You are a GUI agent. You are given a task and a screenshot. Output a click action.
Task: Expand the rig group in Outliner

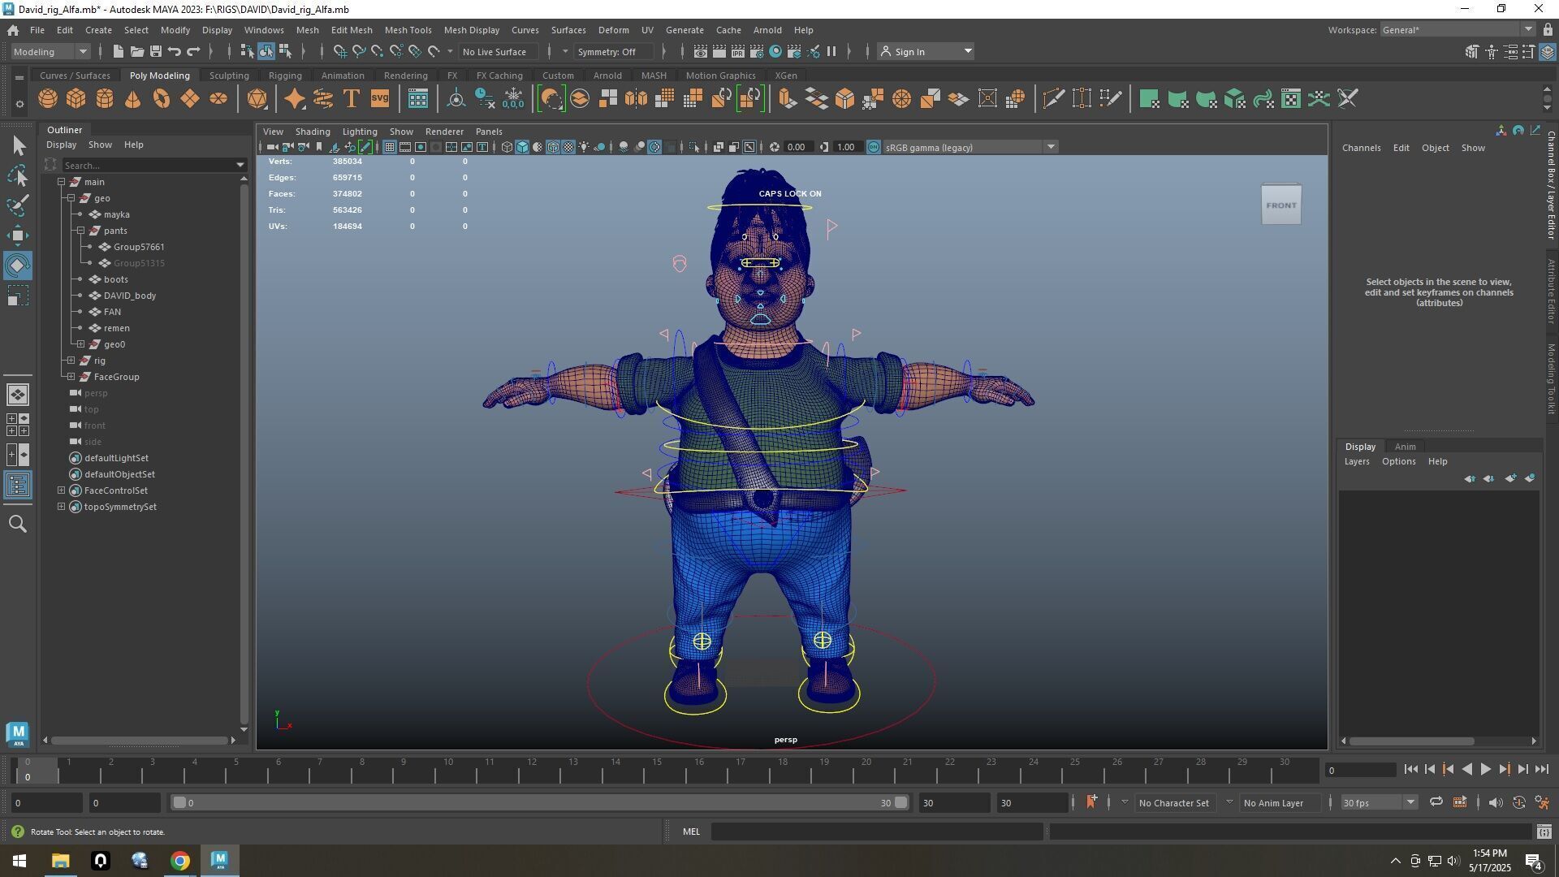coord(71,361)
